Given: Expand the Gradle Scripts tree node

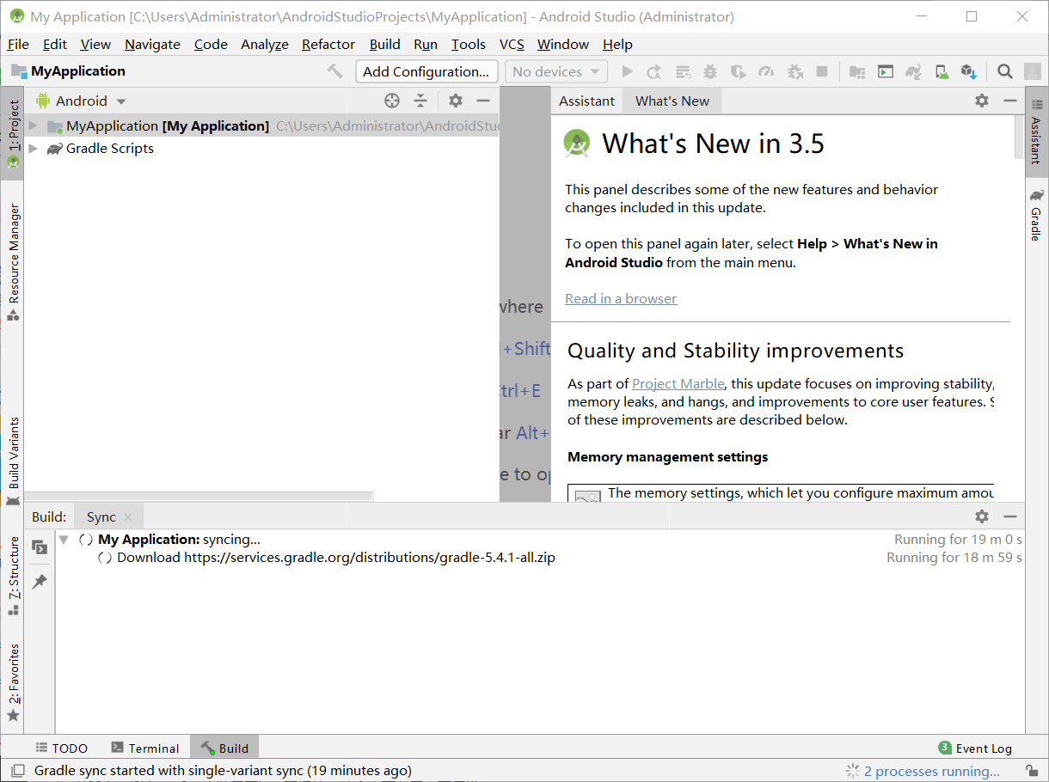Looking at the screenshot, I should (x=34, y=149).
